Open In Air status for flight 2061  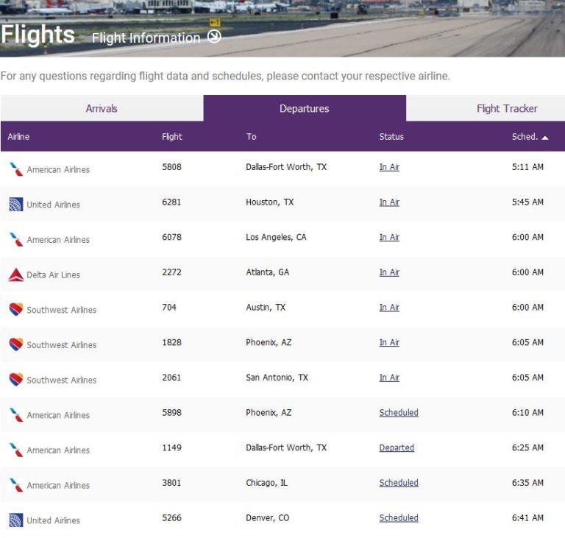389,377
